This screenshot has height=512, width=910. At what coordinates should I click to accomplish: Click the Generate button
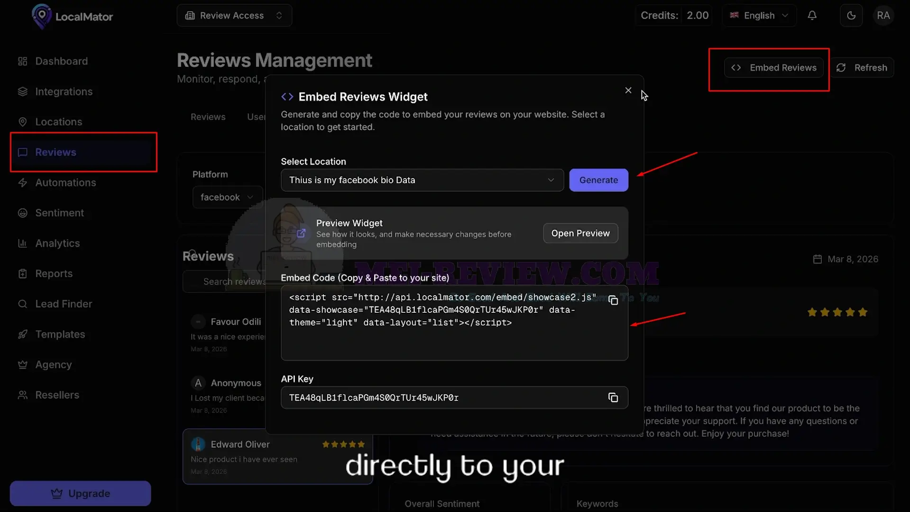click(598, 180)
